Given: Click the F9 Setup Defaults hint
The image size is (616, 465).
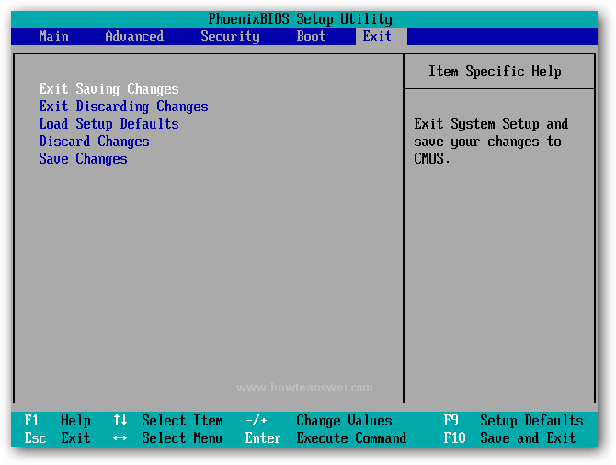Looking at the screenshot, I should pos(513,421).
